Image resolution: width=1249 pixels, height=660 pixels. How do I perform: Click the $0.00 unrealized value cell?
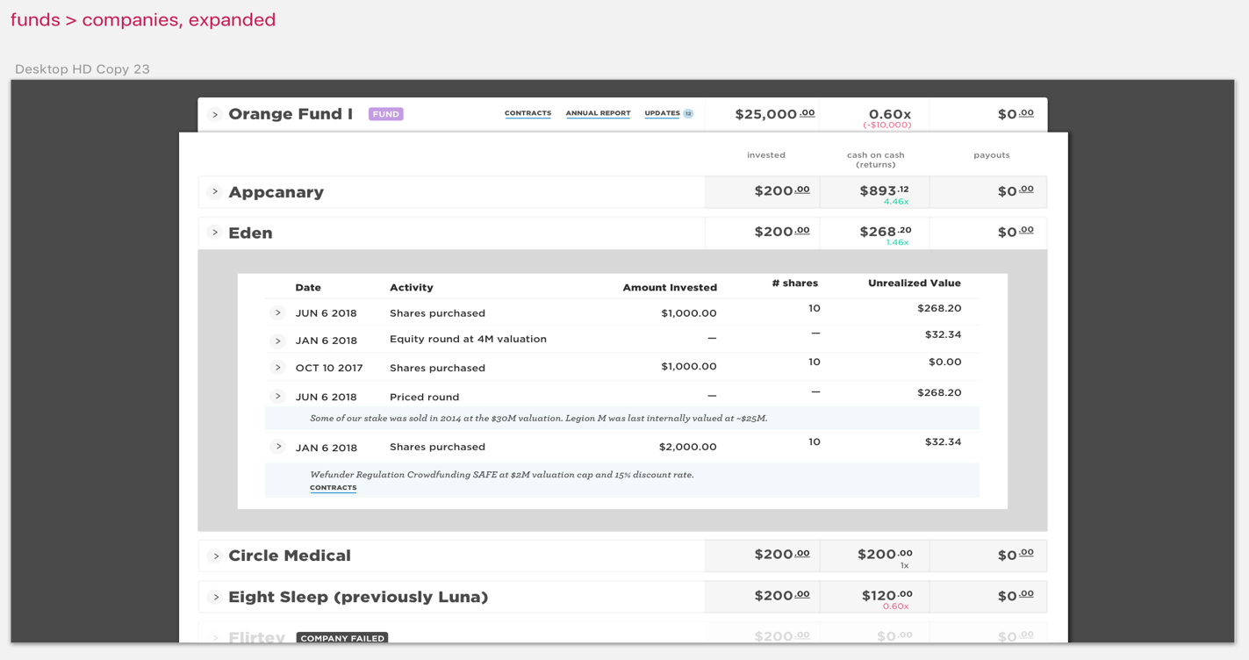click(944, 362)
